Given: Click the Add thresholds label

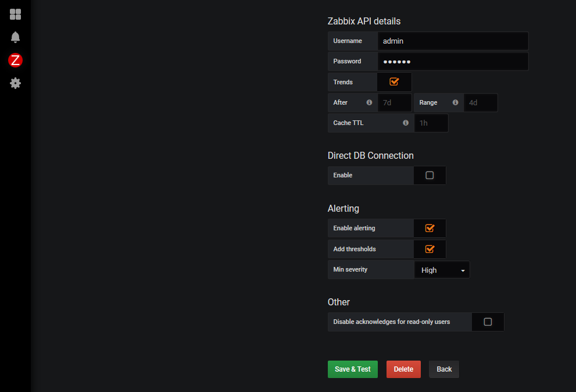Looking at the screenshot, I should point(355,249).
